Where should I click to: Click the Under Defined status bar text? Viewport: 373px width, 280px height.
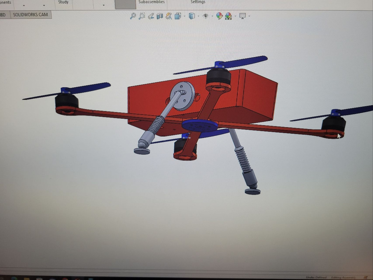pyautogui.click(x=316, y=277)
